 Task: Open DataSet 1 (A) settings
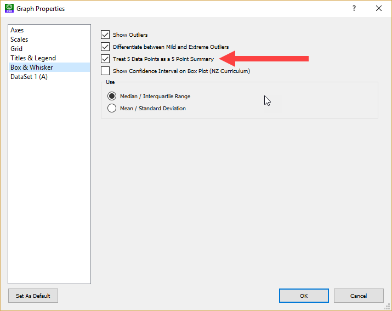pos(29,77)
